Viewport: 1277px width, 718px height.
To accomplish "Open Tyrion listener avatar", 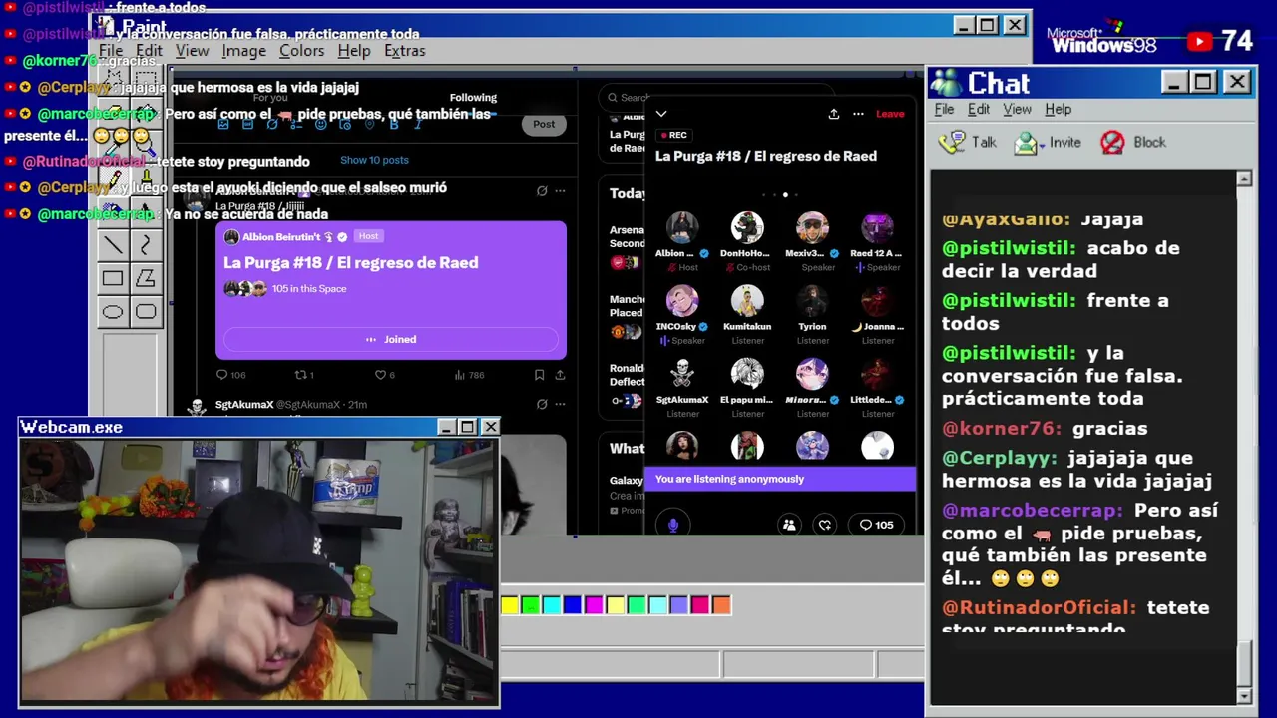I will pyautogui.click(x=812, y=301).
